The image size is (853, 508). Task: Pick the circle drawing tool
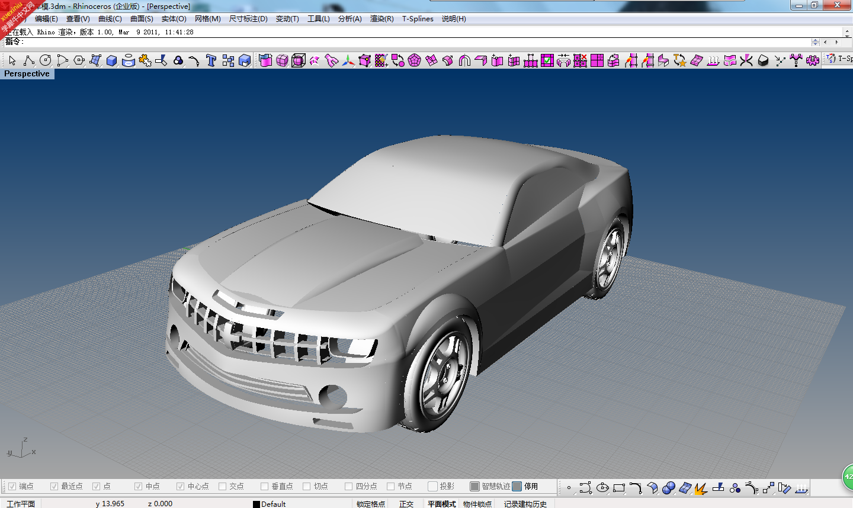[x=46, y=60]
